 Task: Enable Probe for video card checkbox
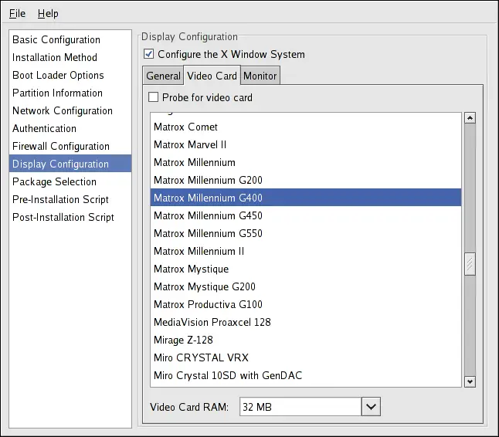(154, 98)
